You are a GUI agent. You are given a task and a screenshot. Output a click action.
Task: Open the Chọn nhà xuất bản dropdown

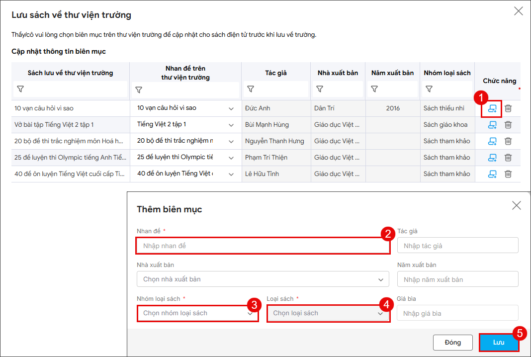tap(263, 279)
